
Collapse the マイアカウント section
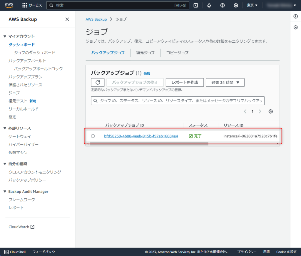click(5, 36)
